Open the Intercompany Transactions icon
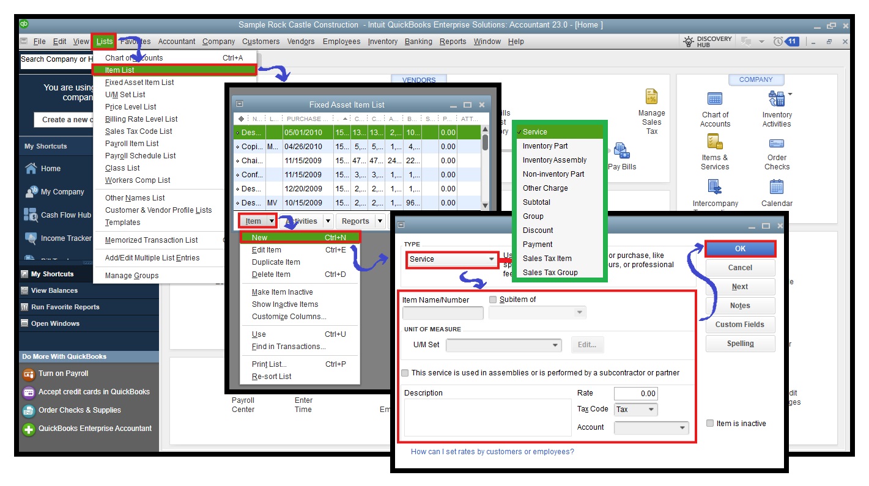869x486 pixels. point(715,186)
